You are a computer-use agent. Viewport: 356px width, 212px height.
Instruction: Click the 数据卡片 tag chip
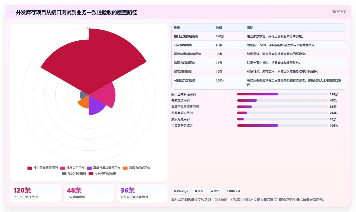pyautogui.click(x=233, y=191)
